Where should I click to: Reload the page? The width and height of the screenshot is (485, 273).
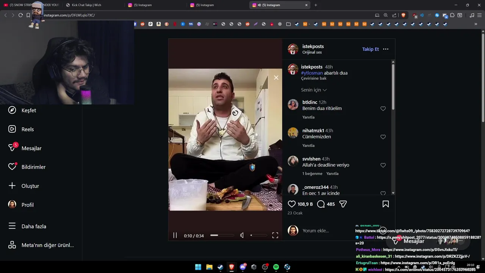(20, 15)
